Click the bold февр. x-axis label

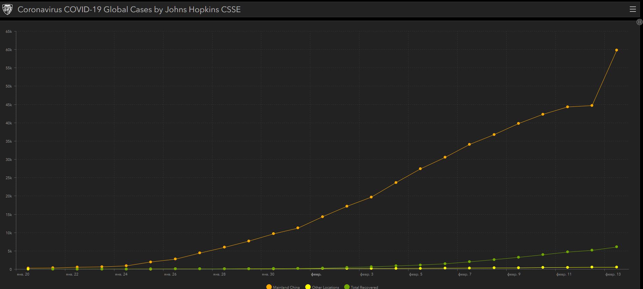point(316,274)
